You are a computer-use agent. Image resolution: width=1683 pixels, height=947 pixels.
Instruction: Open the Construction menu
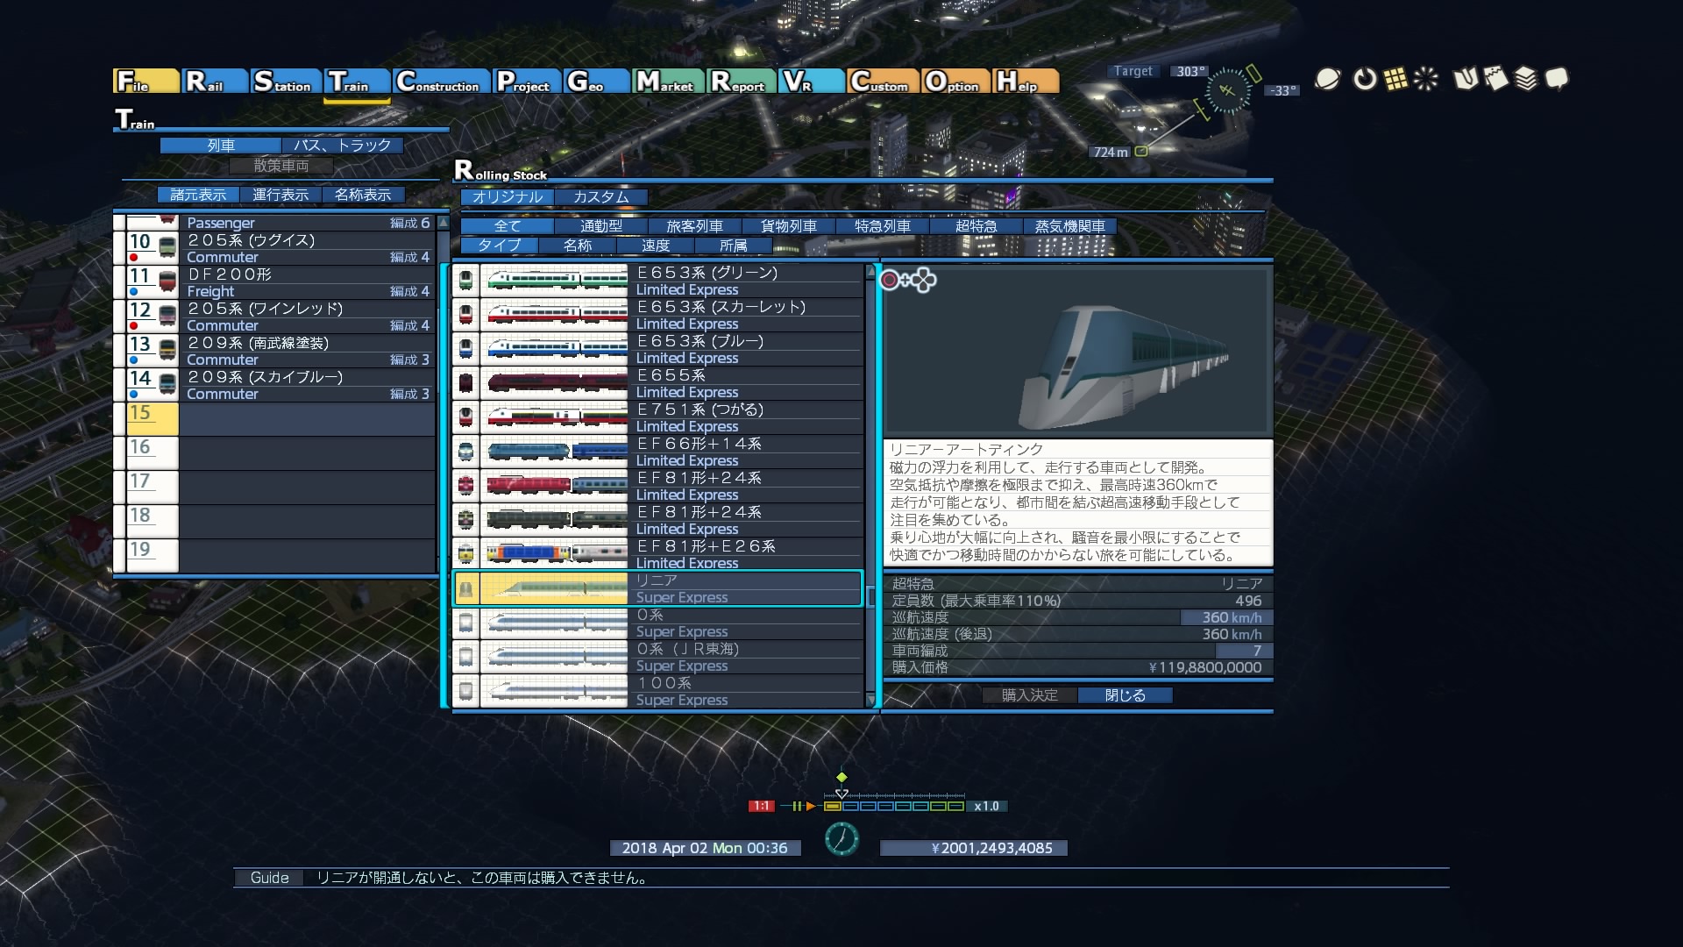(441, 82)
